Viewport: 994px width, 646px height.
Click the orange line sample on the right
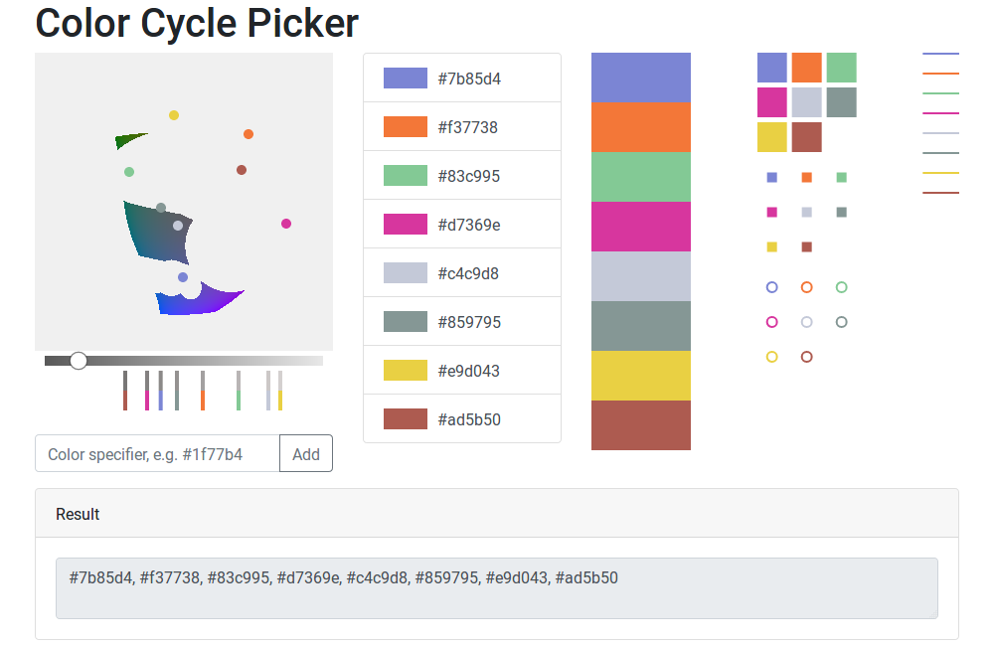(940, 74)
